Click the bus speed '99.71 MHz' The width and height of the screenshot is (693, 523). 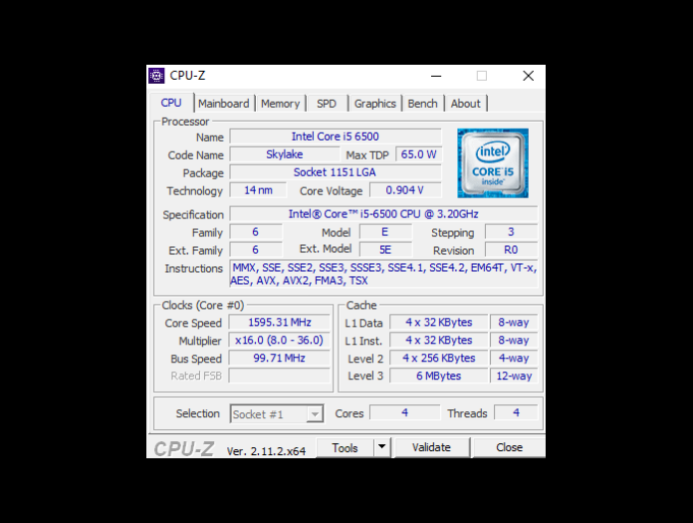pos(280,358)
